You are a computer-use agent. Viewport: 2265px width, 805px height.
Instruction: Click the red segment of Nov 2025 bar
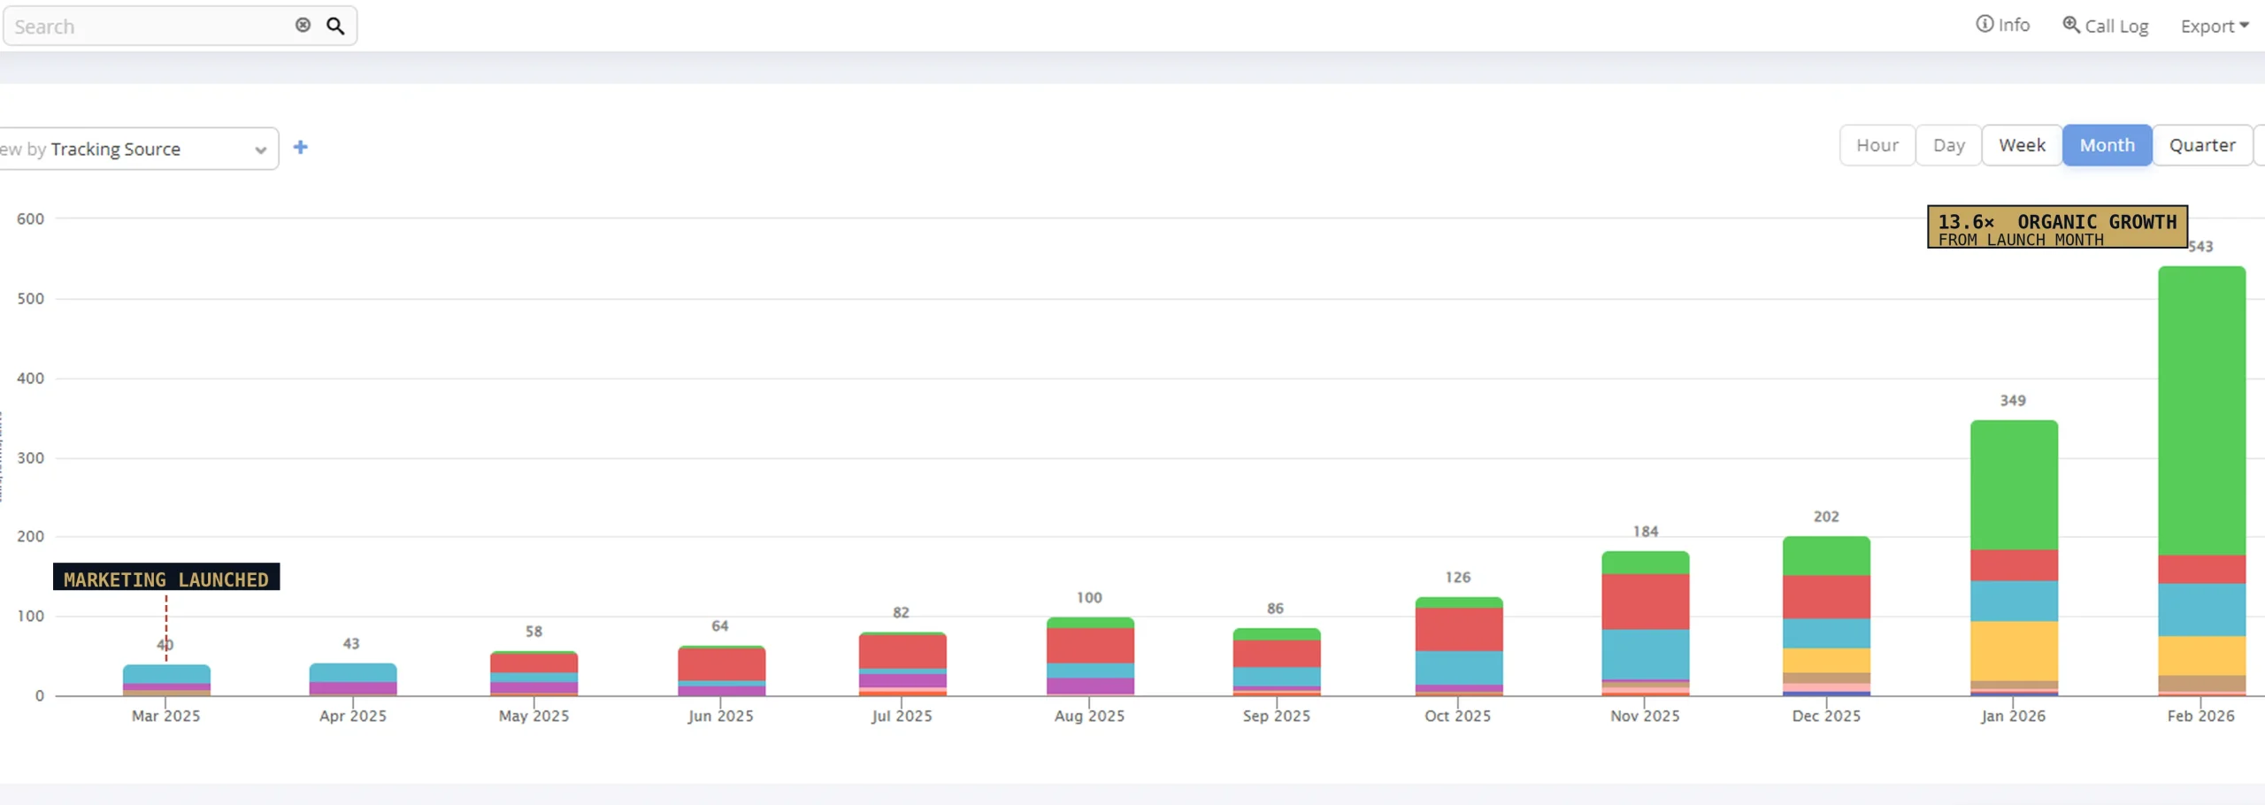(1645, 602)
